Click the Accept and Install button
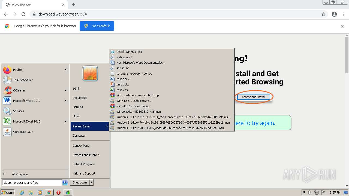 [253, 97]
